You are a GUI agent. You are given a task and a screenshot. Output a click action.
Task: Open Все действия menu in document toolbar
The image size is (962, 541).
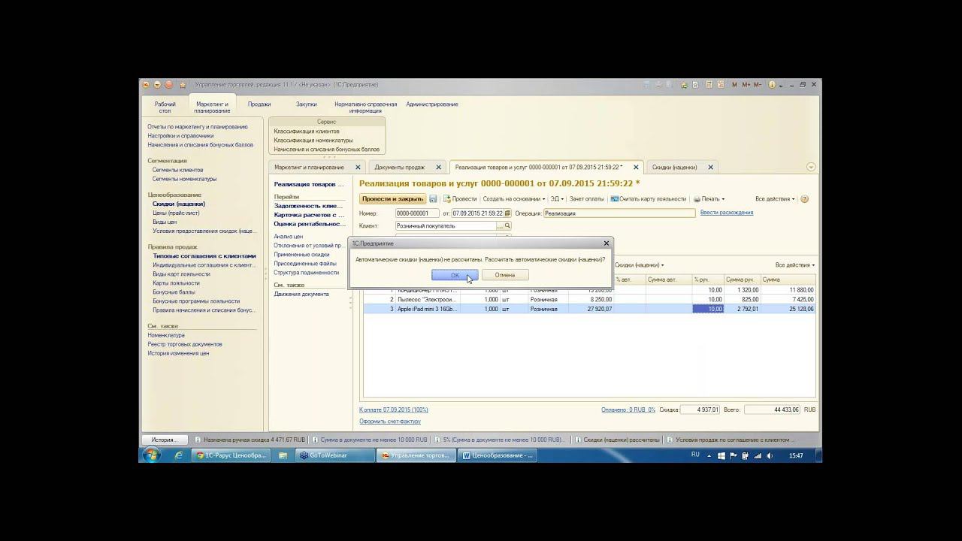pos(775,199)
